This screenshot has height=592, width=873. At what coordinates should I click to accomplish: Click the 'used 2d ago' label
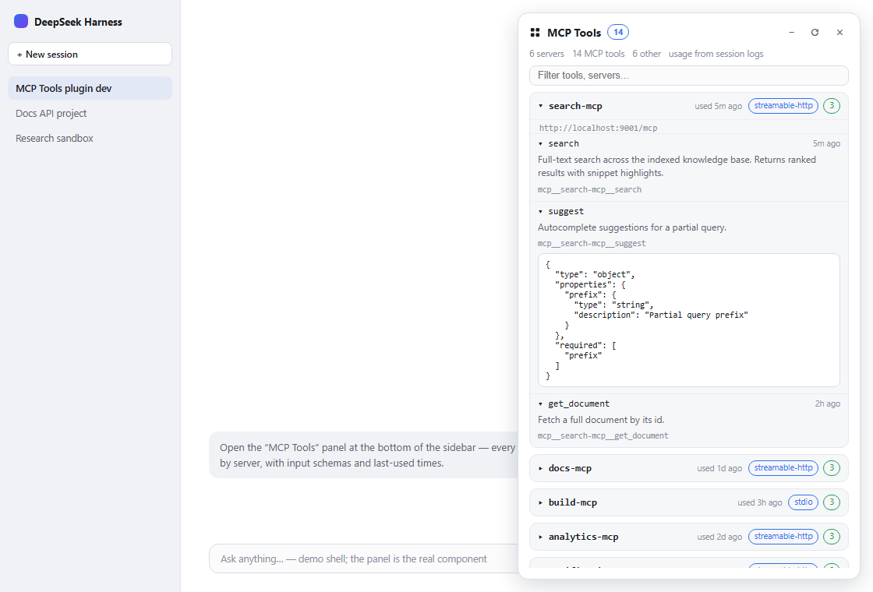[719, 537]
